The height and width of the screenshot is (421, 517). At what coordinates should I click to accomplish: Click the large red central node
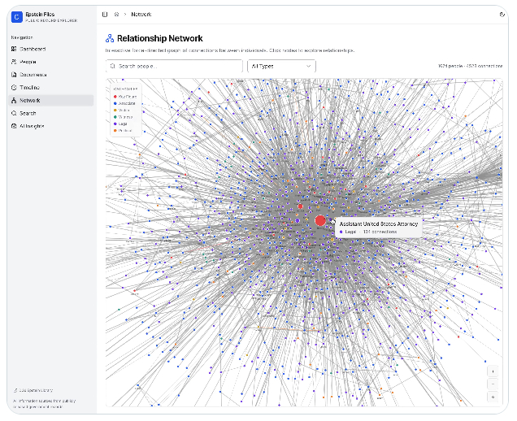[320, 220]
